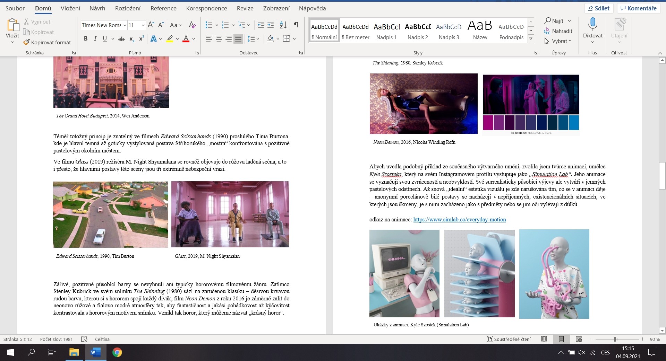Increase paragraph indent
This screenshot has height=361, width=666.
pos(271,25)
